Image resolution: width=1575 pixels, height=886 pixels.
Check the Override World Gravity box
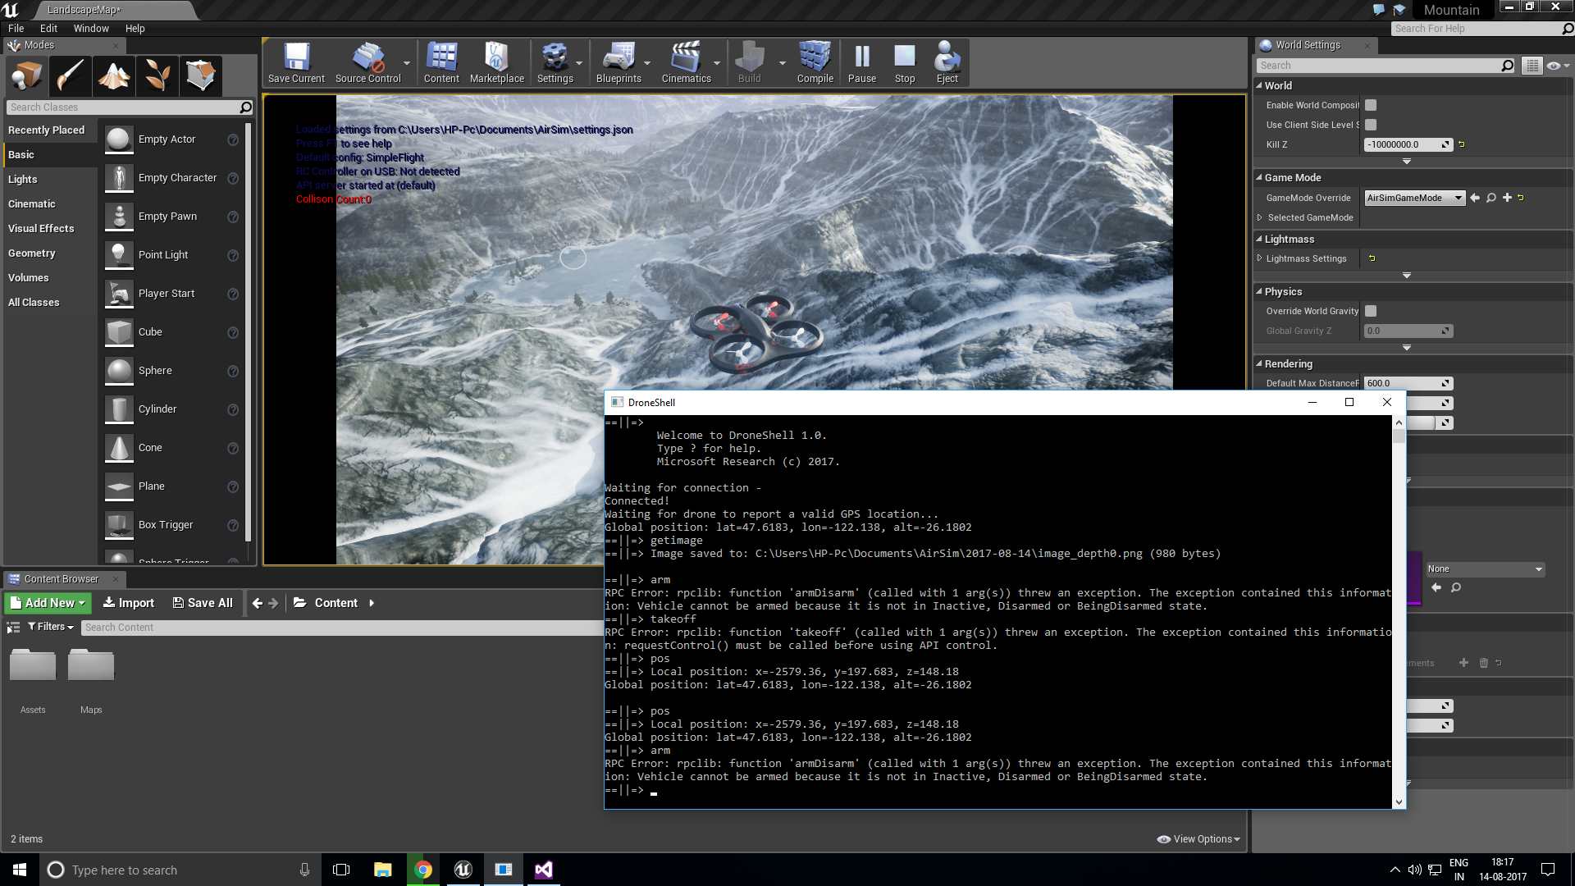[1371, 311]
